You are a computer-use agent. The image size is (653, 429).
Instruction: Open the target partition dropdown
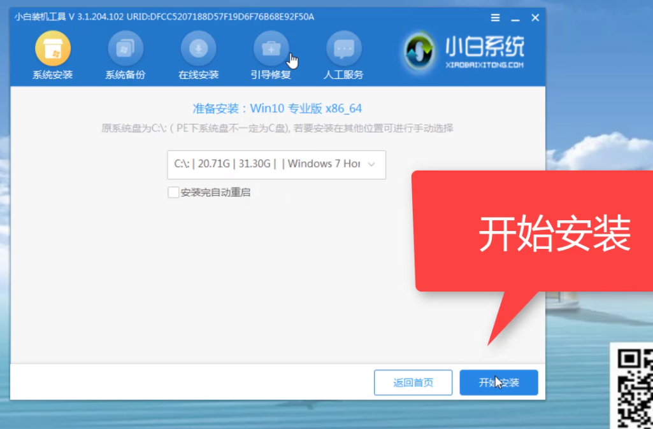276,164
